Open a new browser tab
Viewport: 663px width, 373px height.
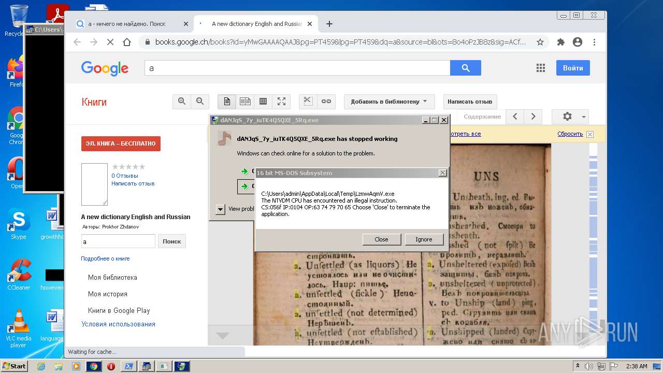click(x=329, y=24)
